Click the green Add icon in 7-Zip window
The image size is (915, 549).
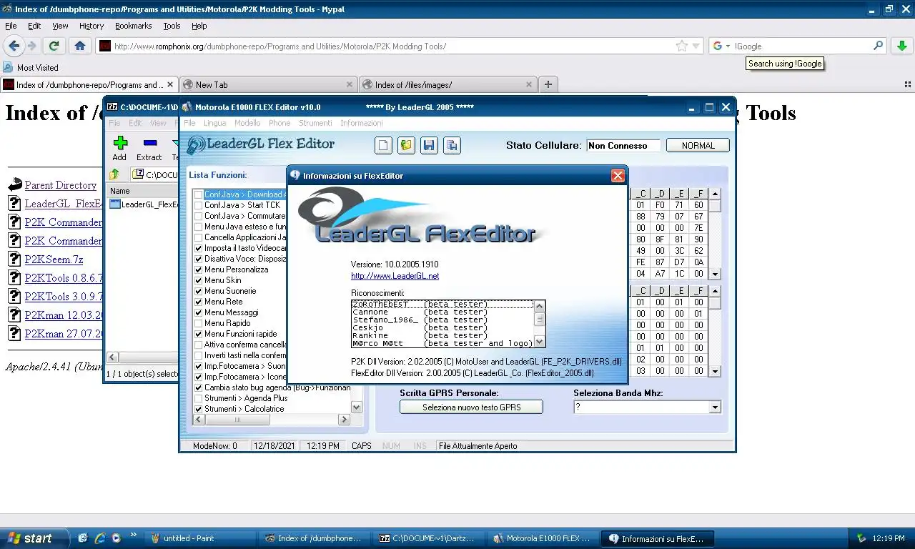point(119,143)
